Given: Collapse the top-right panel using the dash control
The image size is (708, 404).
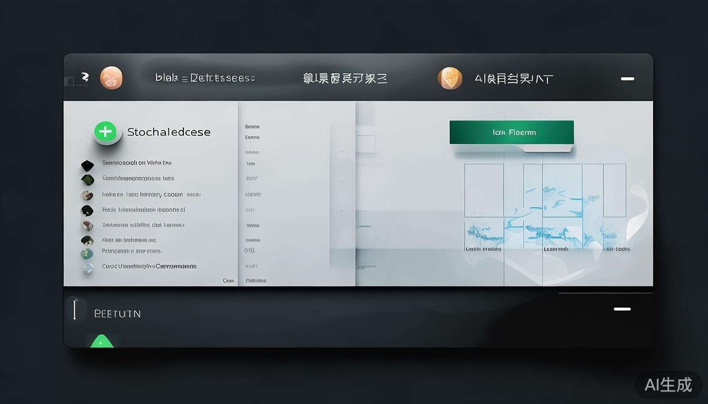Looking at the screenshot, I should pos(627,79).
